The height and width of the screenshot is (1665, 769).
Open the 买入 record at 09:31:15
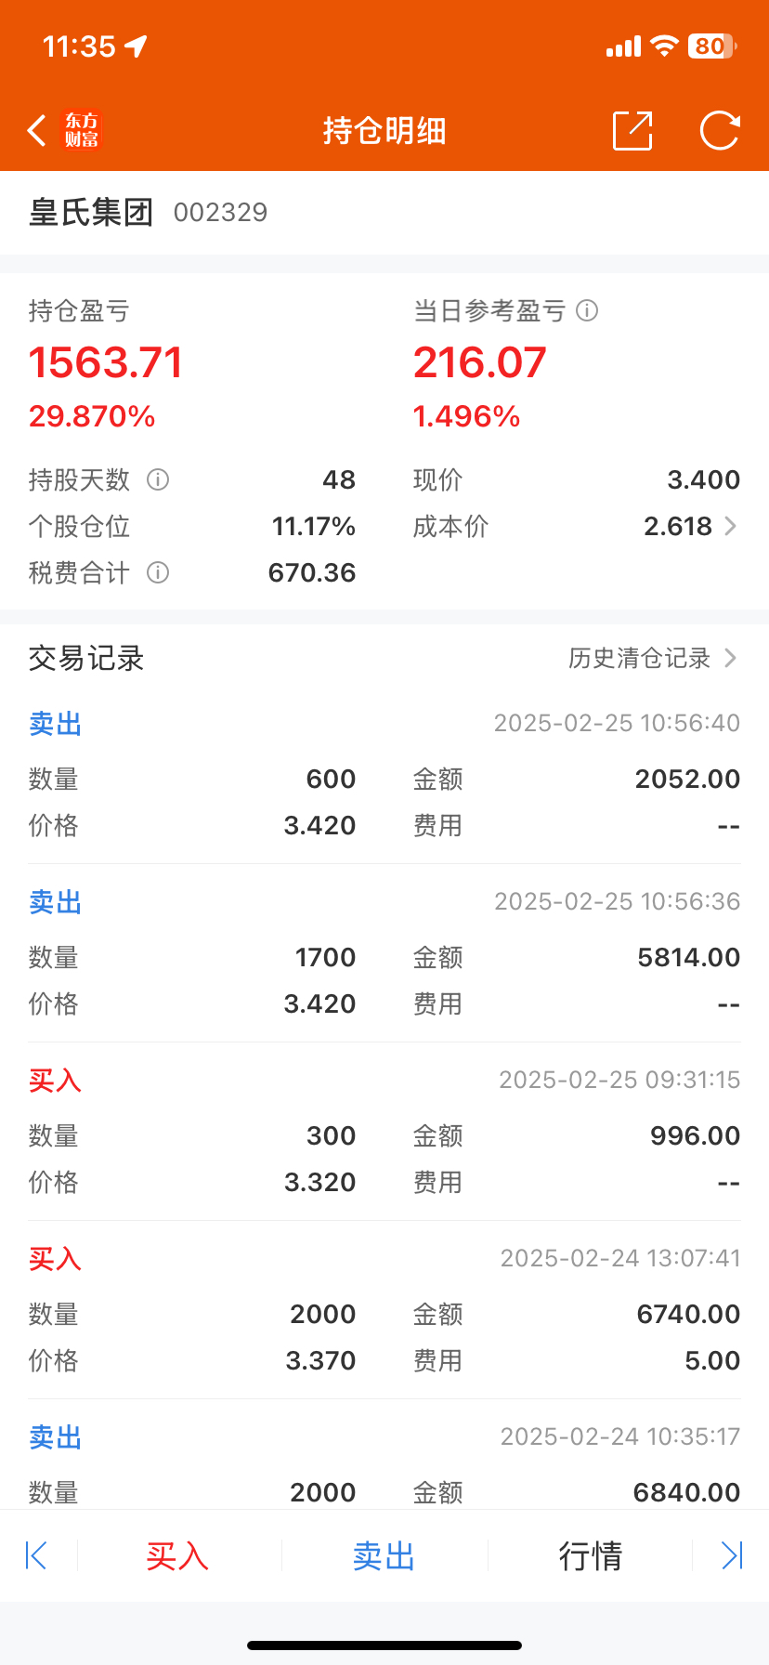click(384, 1132)
